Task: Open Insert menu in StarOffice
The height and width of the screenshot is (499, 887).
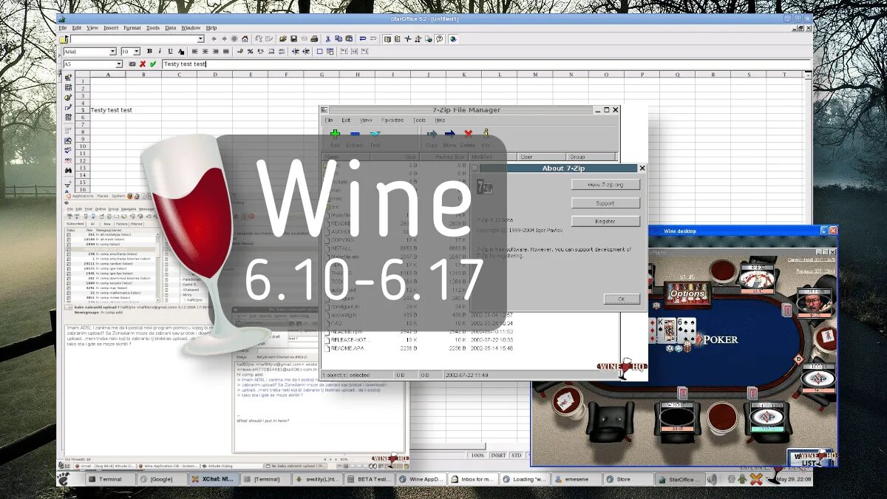Action: (x=111, y=27)
